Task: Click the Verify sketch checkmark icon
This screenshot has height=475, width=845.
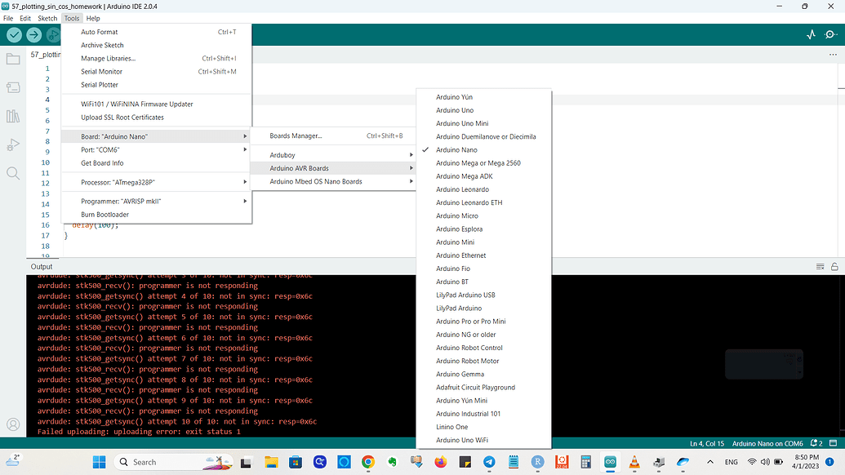Action: [x=13, y=35]
